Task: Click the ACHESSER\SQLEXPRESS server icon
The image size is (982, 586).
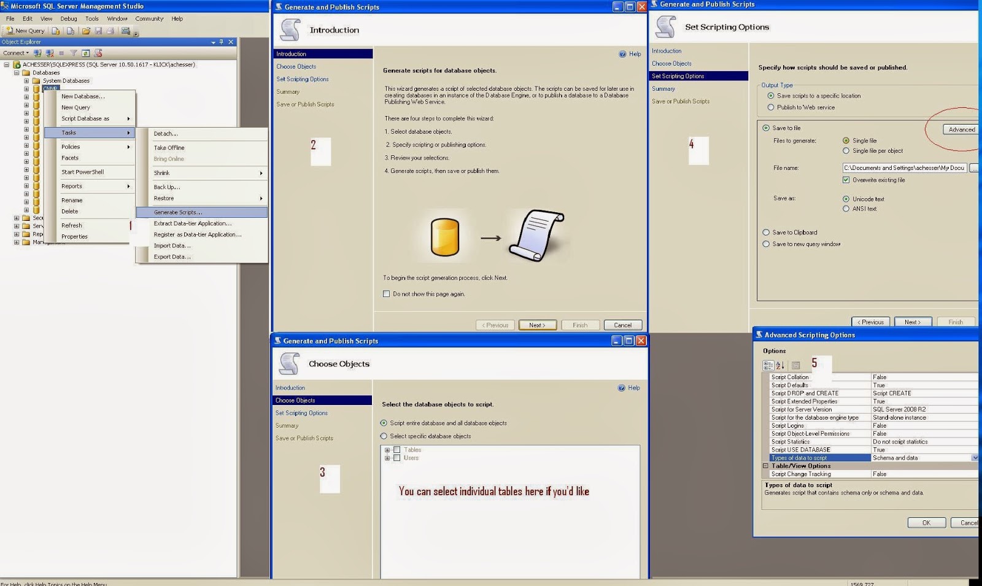Action: (17, 64)
